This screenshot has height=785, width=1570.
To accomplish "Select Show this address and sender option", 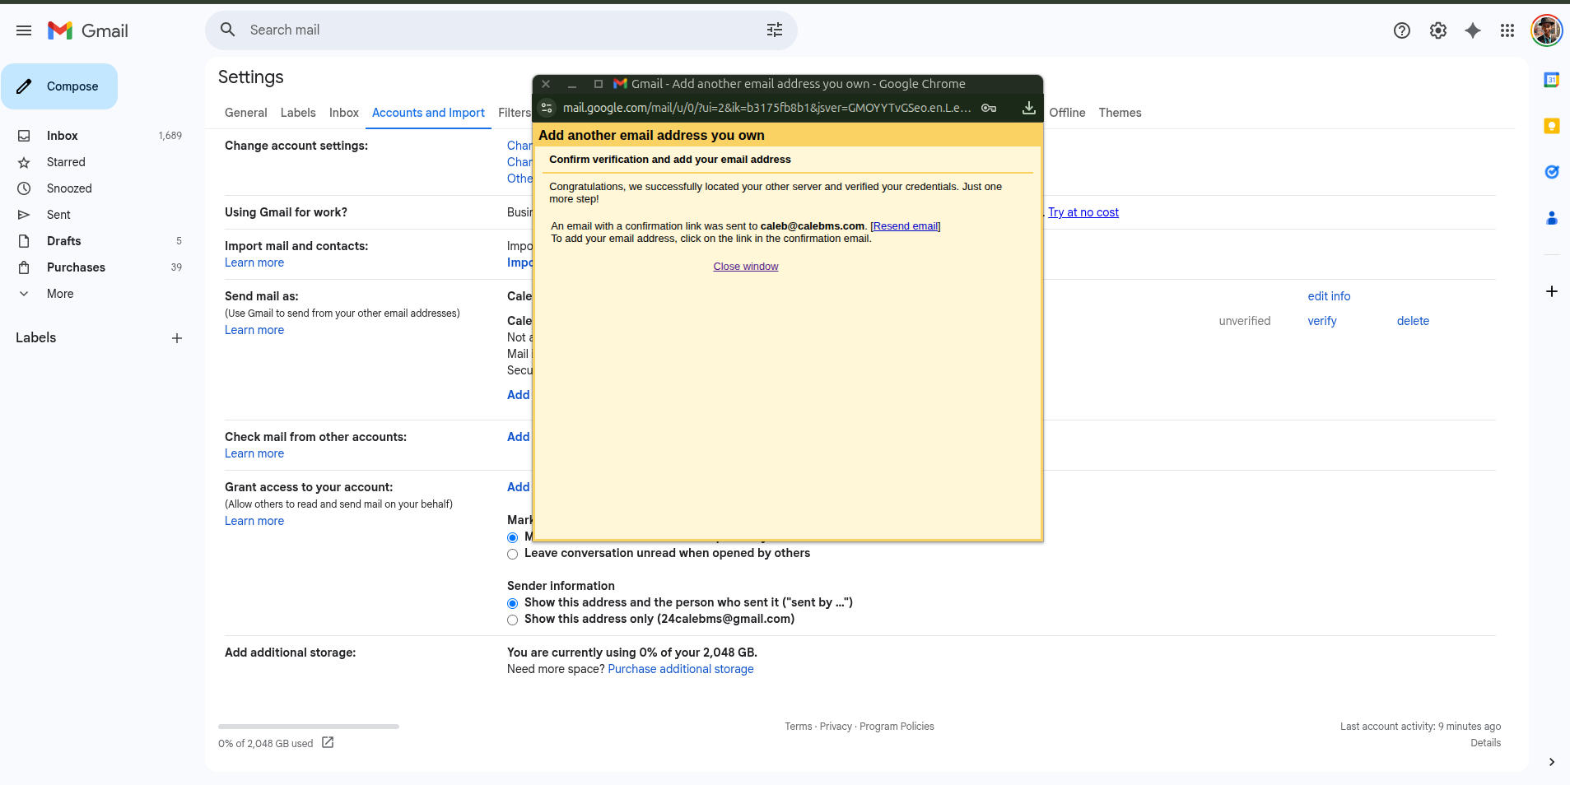I will (513, 603).
